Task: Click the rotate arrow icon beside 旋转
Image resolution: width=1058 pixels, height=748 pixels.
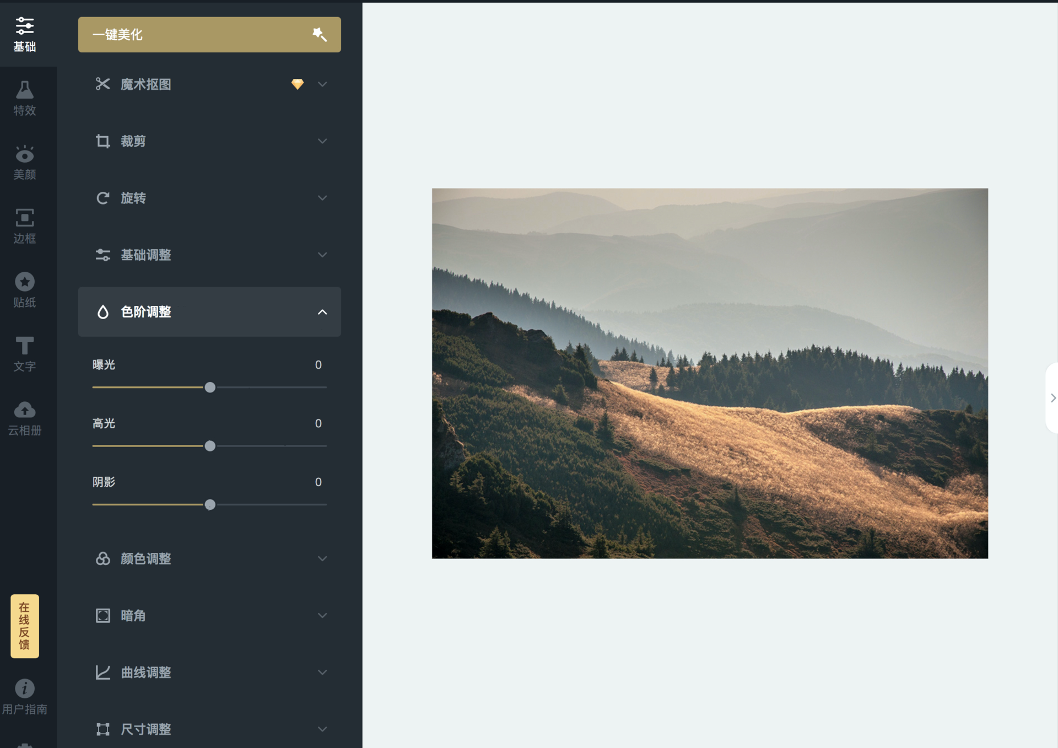Action: click(103, 198)
